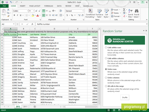Screen dimensions: 149x112
Task: Underline the selected text
Action: coord(21,15)
